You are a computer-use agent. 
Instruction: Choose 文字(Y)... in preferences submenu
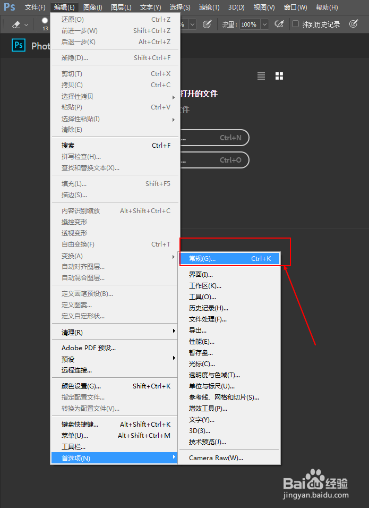pyautogui.click(x=230, y=420)
